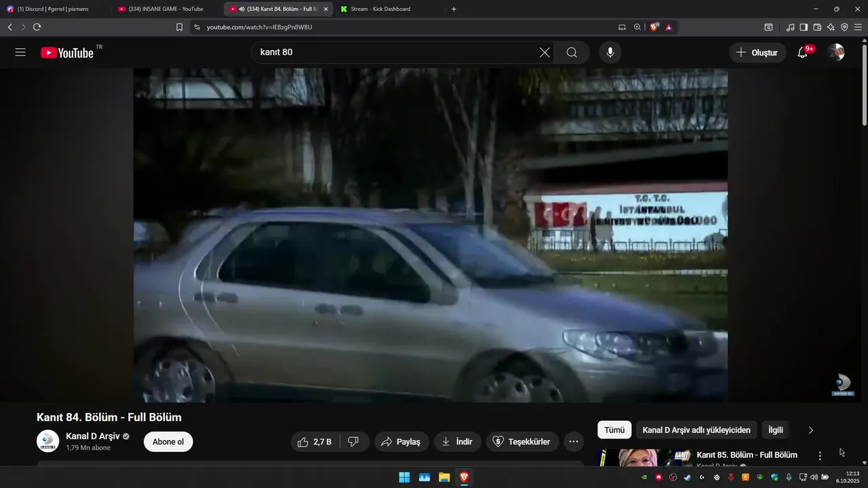Viewport: 868px width, 488px height.
Task: Click the youtube.com address bar URL
Action: click(259, 27)
